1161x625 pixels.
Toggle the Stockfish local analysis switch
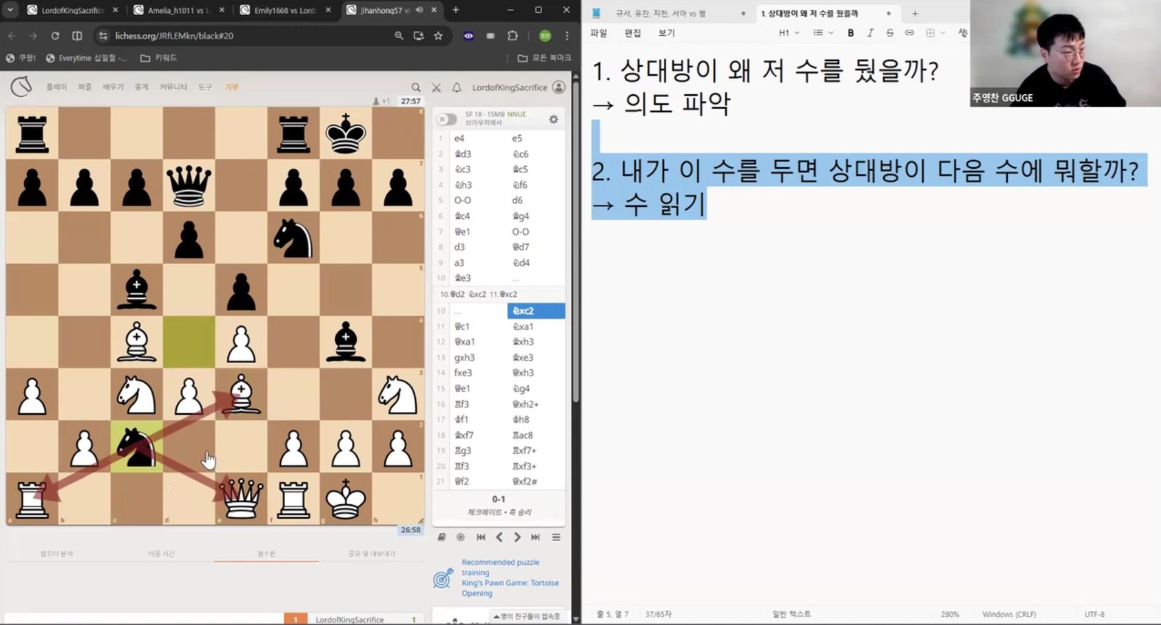(x=447, y=119)
